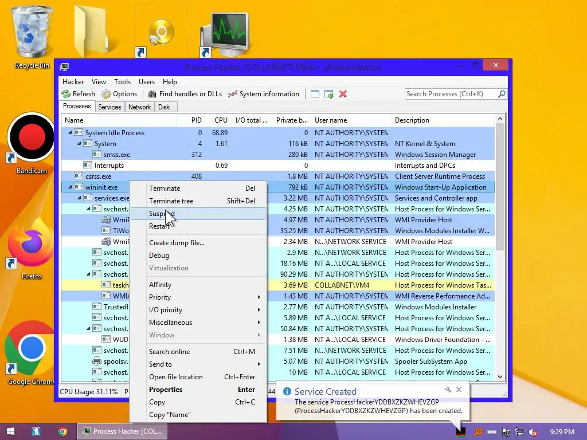This screenshot has height=440, width=587.
Task: Open the Options toolbar button
Action: point(119,94)
